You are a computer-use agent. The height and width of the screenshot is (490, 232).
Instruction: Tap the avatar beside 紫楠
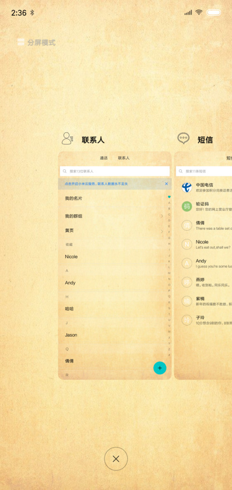click(x=187, y=301)
